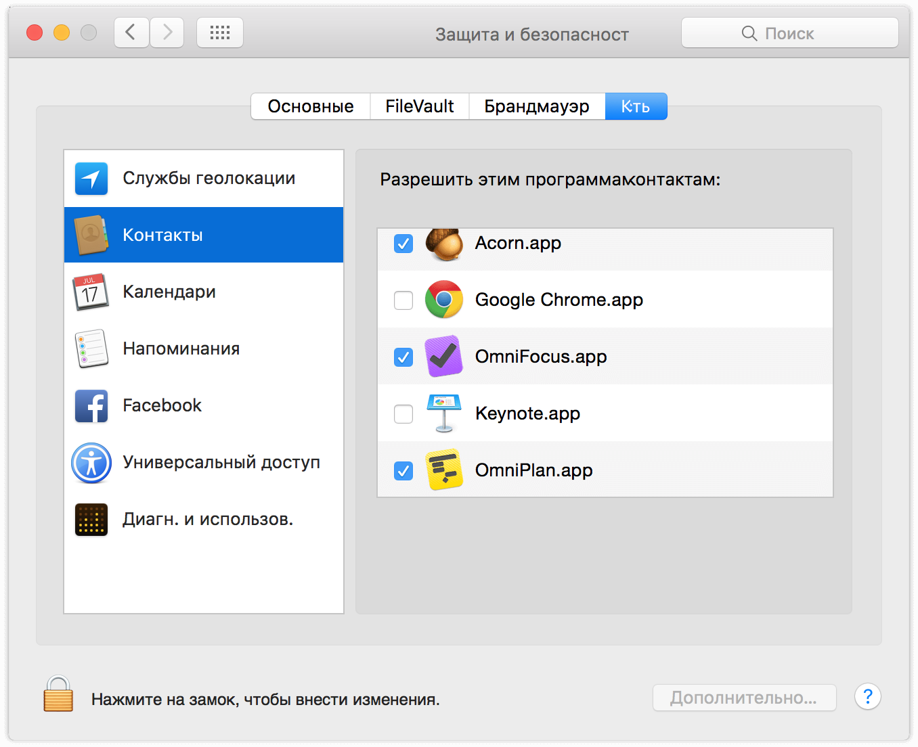Select Напоминания label in sidebar

click(x=181, y=348)
